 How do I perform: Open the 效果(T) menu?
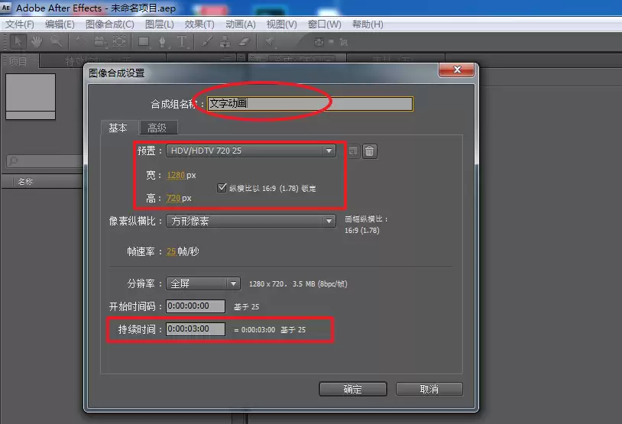pyautogui.click(x=199, y=24)
